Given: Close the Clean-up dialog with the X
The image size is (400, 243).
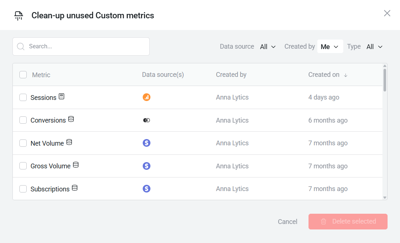Looking at the screenshot, I should (x=387, y=13).
